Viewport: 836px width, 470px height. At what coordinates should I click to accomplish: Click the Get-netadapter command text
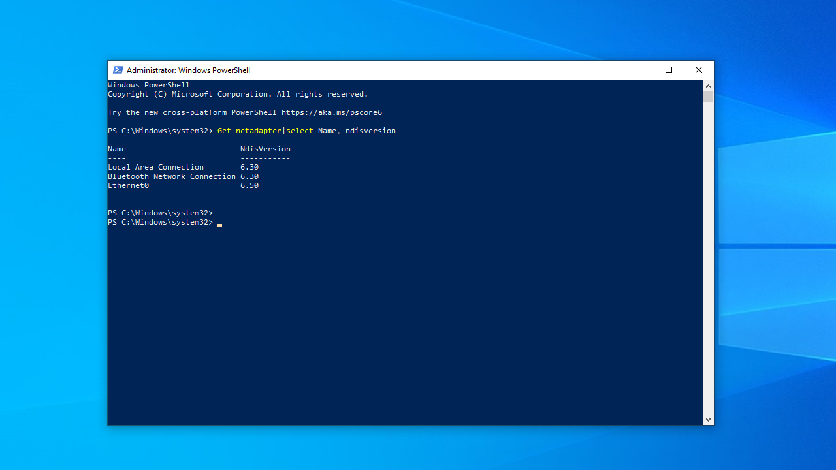(249, 131)
